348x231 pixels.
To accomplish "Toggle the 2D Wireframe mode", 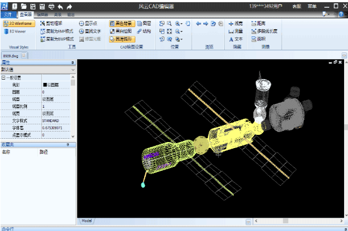I will coord(19,24).
